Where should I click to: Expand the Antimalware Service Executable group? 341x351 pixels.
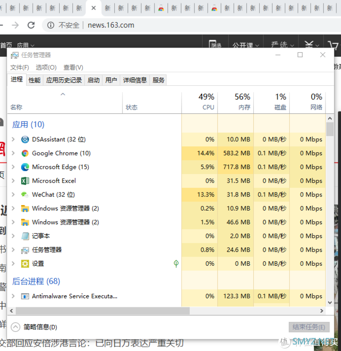click(13, 296)
